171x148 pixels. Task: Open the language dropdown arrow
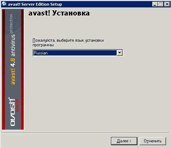click(x=119, y=53)
